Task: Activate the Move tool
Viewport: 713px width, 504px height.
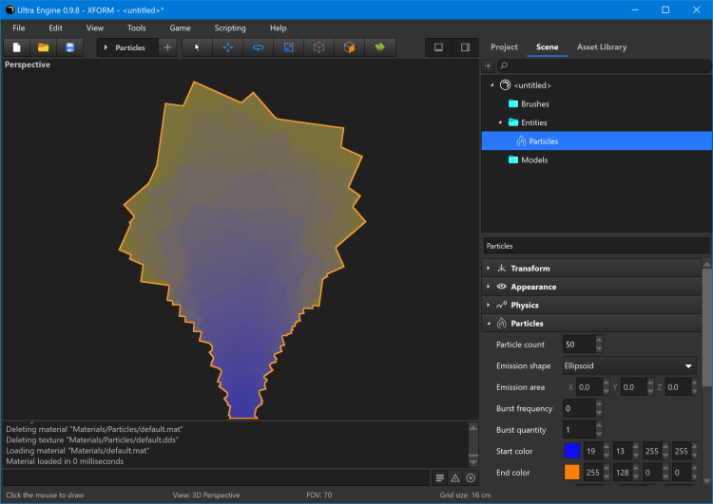Action: (227, 47)
